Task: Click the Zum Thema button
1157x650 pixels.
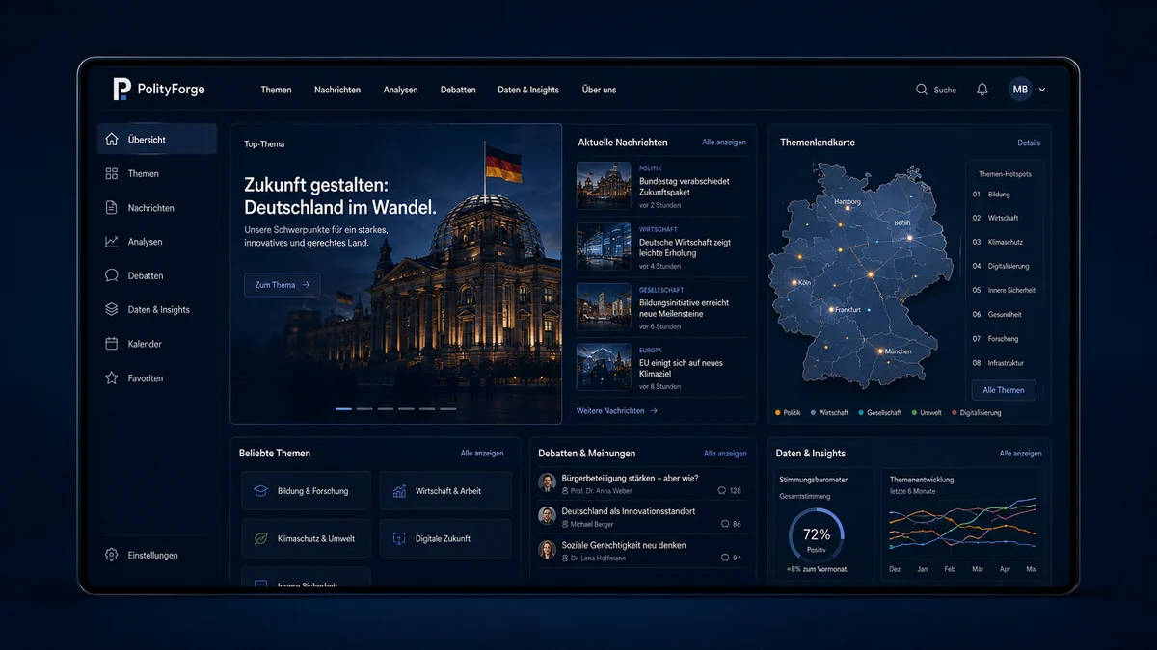Action: [x=283, y=285]
